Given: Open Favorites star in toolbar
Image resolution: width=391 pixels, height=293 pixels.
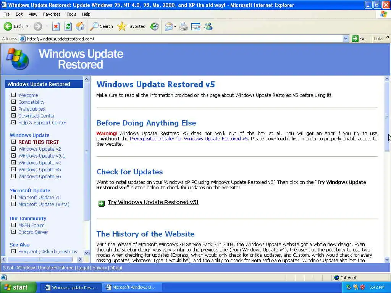Looking at the screenshot, I should [x=131, y=26].
